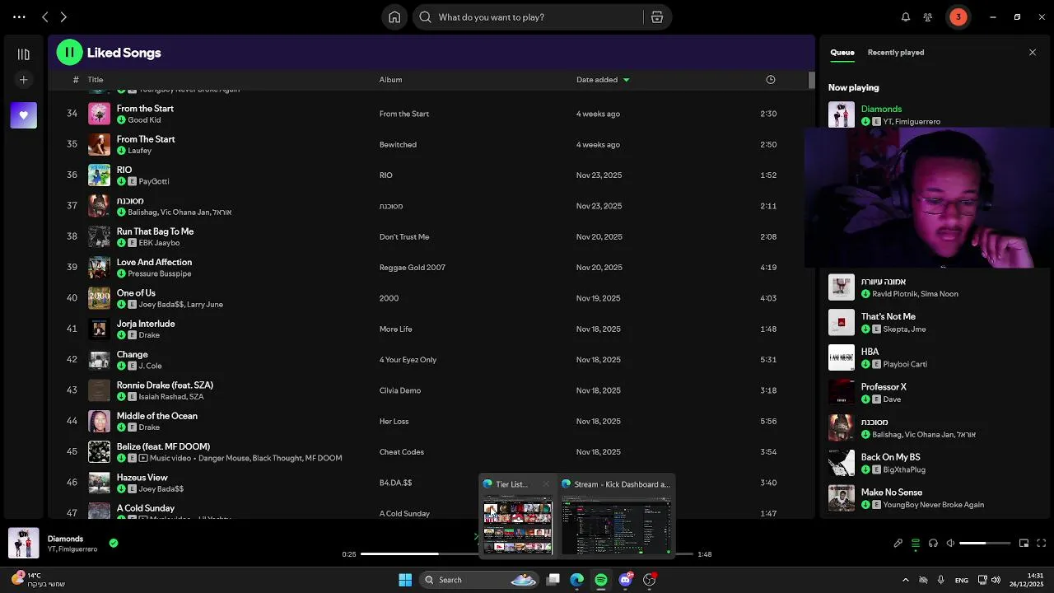
Task: Click the Hazeus View track title
Action: (x=142, y=478)
